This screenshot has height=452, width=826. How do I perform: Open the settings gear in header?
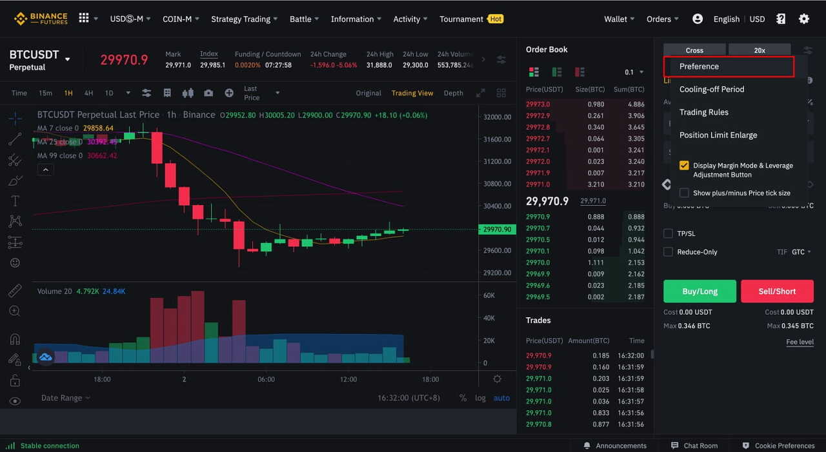804,19
